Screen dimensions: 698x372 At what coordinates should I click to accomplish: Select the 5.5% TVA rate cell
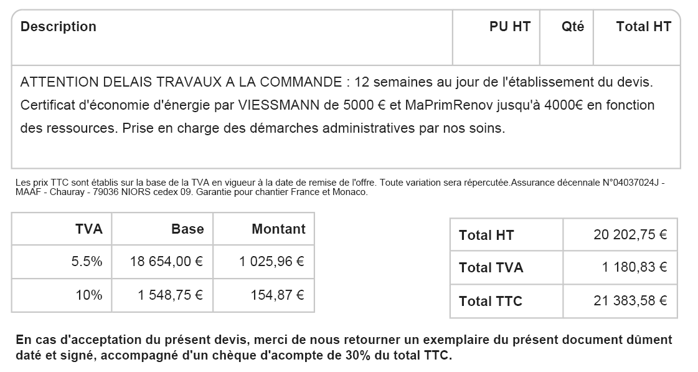[x=87, y=262]
